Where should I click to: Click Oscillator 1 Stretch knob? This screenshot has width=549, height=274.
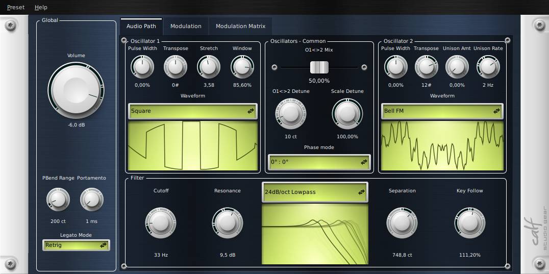209,67
